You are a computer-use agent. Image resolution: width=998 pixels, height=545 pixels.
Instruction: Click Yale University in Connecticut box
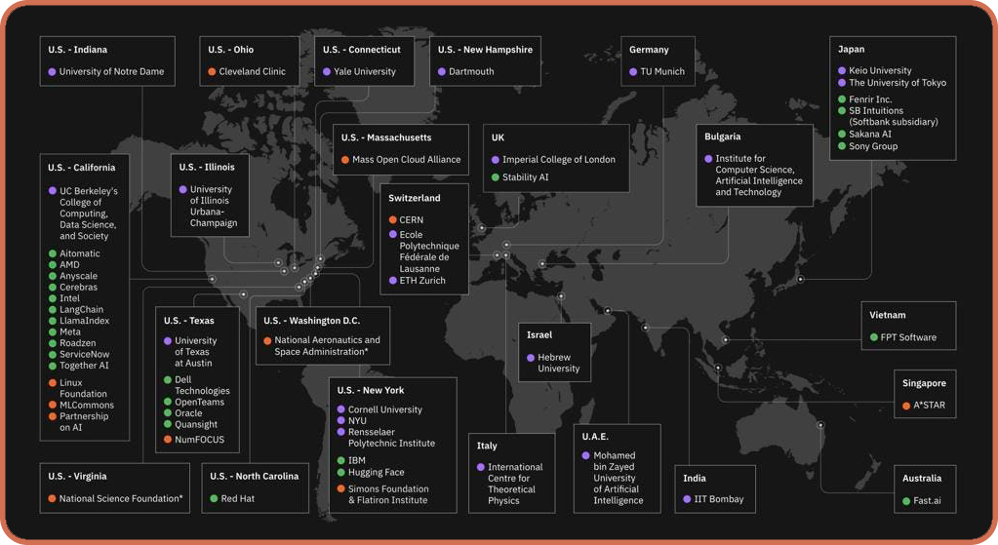[x=365, y=72]
